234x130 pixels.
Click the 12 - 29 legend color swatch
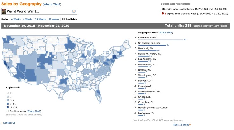(7, 107)
